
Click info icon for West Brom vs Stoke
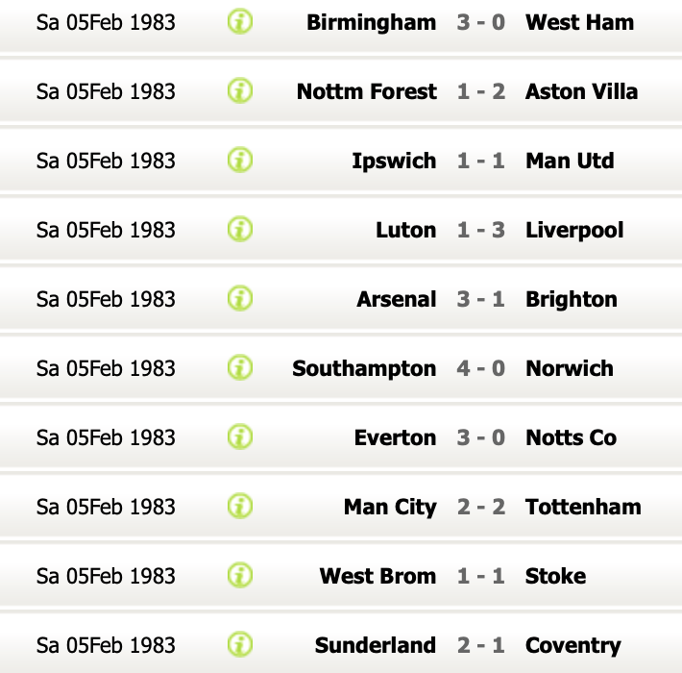click(x=240, y=575)
